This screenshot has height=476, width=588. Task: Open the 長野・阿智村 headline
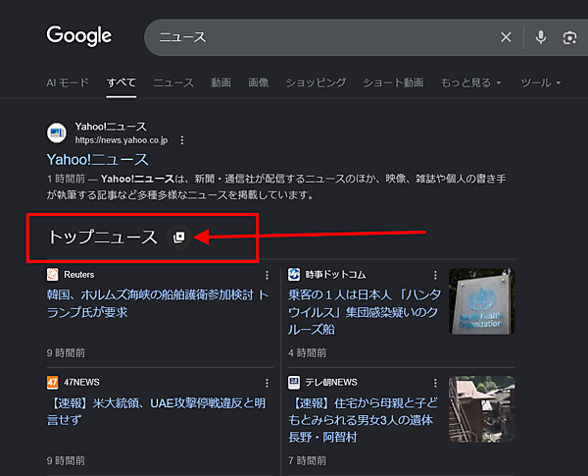(363, 420)
